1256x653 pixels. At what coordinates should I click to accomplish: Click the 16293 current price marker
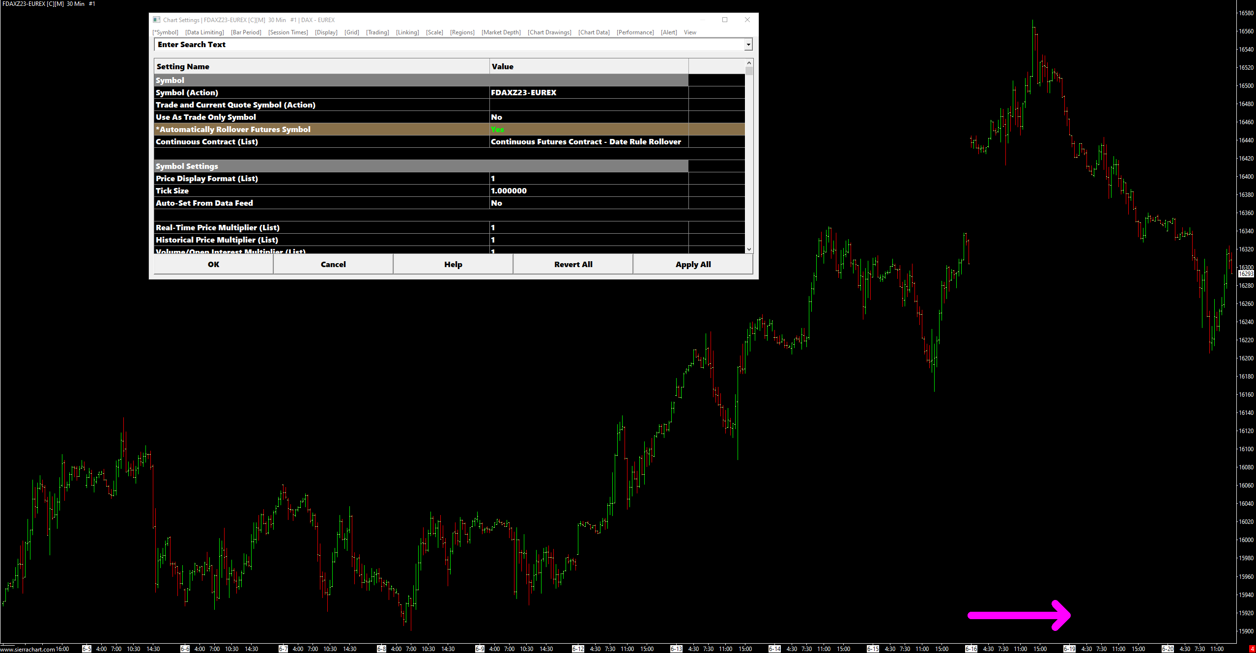click(1246, 274)
